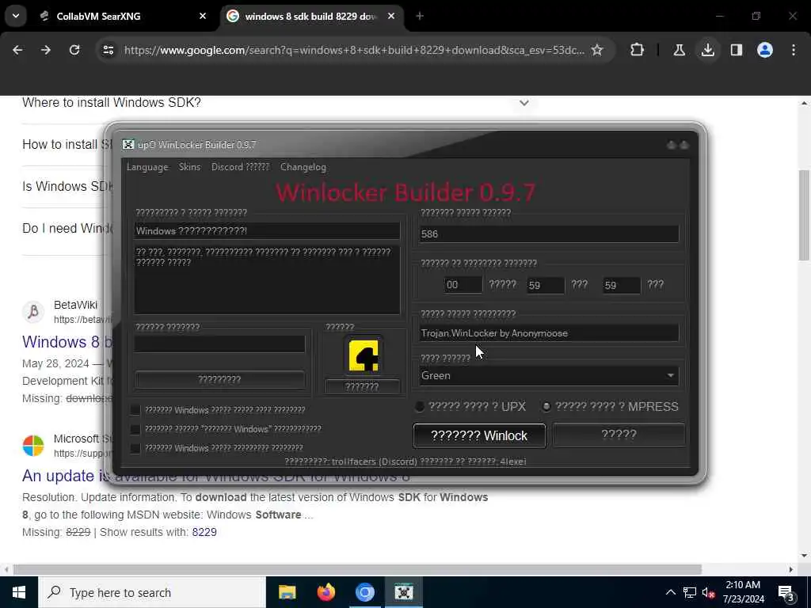The width and height of the screenshot is (811, 608).
Task: Click the Google URL address bar
Action: (x=354, y=50)
